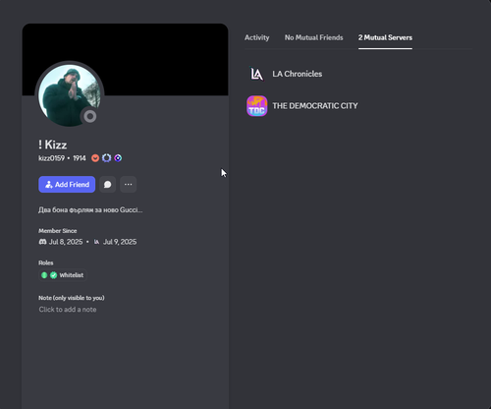Click the Add Friend button
491x409 pixels.
[x=67, y=185]
